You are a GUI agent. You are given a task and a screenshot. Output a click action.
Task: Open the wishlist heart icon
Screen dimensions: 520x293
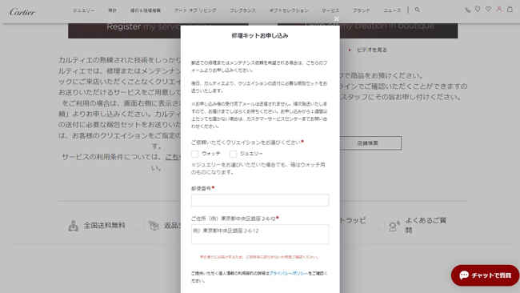[x=488, y=10]
